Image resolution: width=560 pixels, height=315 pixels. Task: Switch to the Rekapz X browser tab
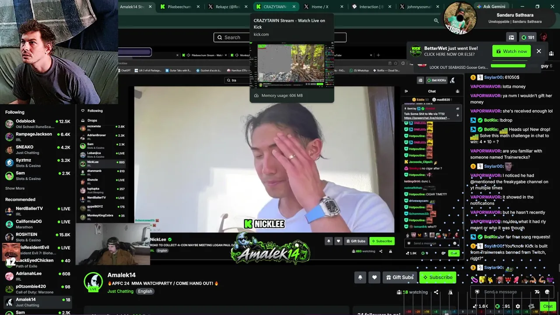227,7
